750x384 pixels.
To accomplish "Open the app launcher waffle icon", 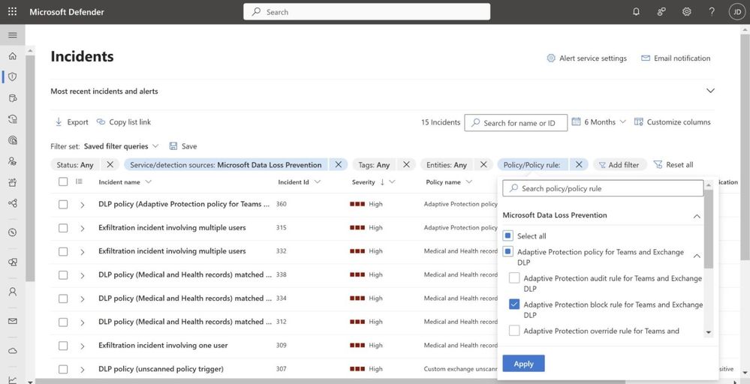I will [x=12, y=12].
